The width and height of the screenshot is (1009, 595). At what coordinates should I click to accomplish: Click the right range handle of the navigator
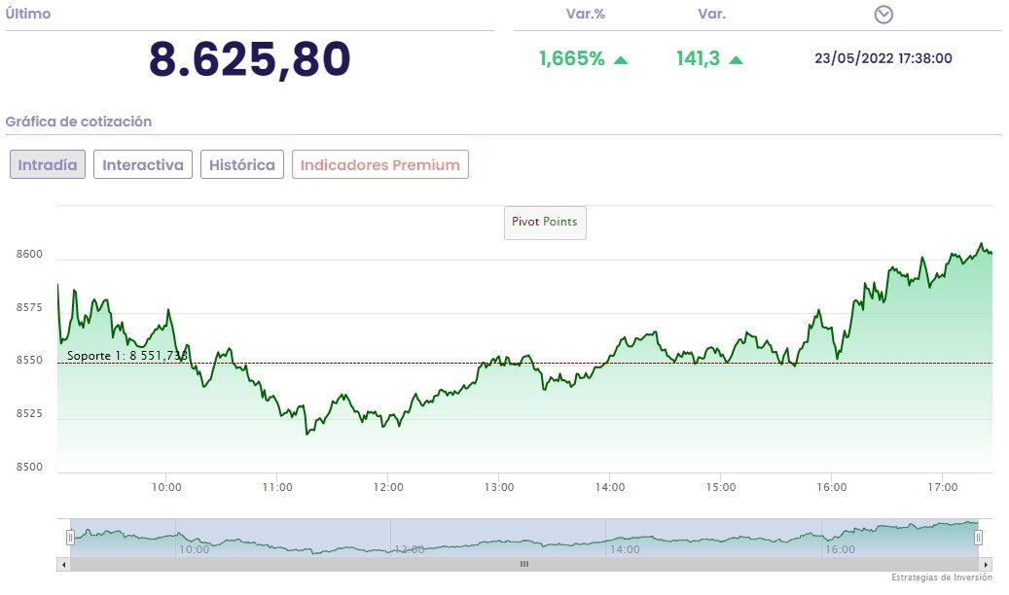[978, 537]
